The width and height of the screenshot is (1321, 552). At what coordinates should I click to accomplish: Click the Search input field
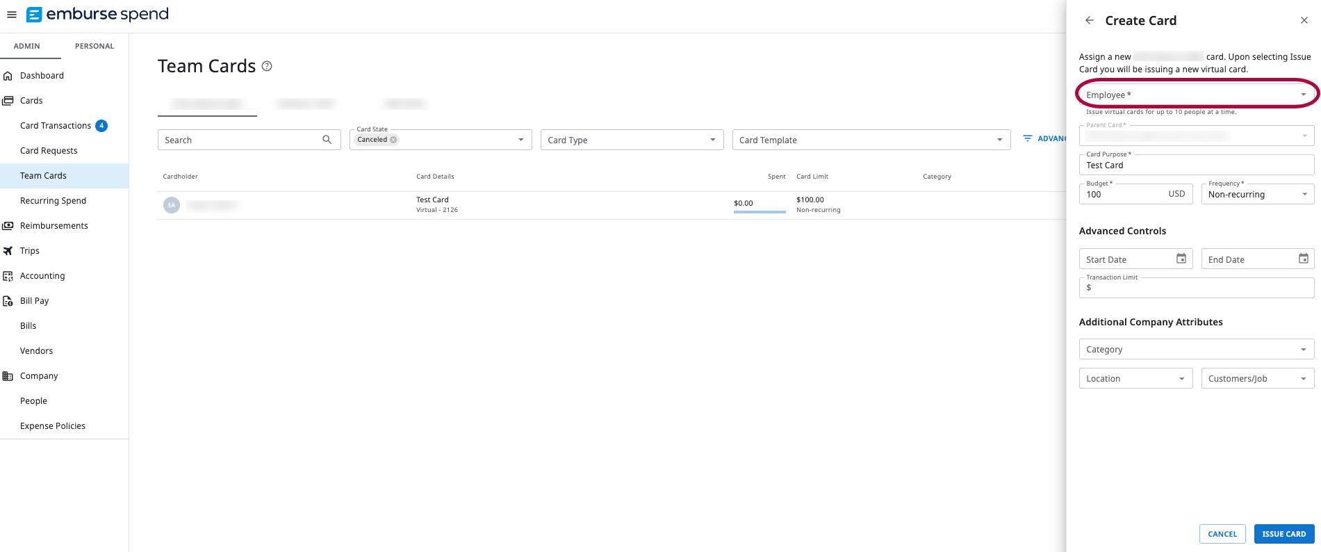coord(249,140)
